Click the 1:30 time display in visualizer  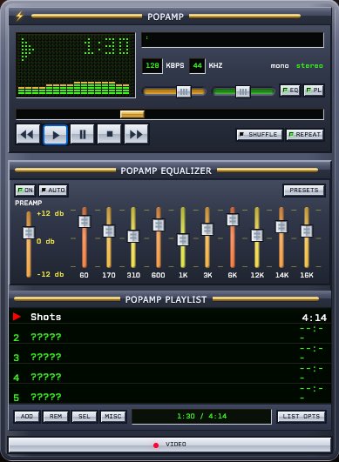[x=107, y=47]
